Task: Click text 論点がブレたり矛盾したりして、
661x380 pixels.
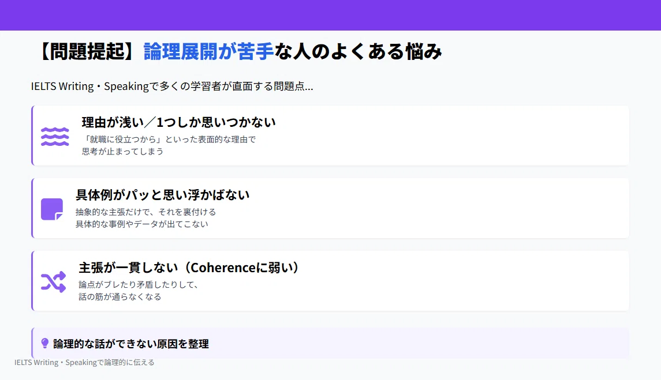Action: click(x=139, y=285)
